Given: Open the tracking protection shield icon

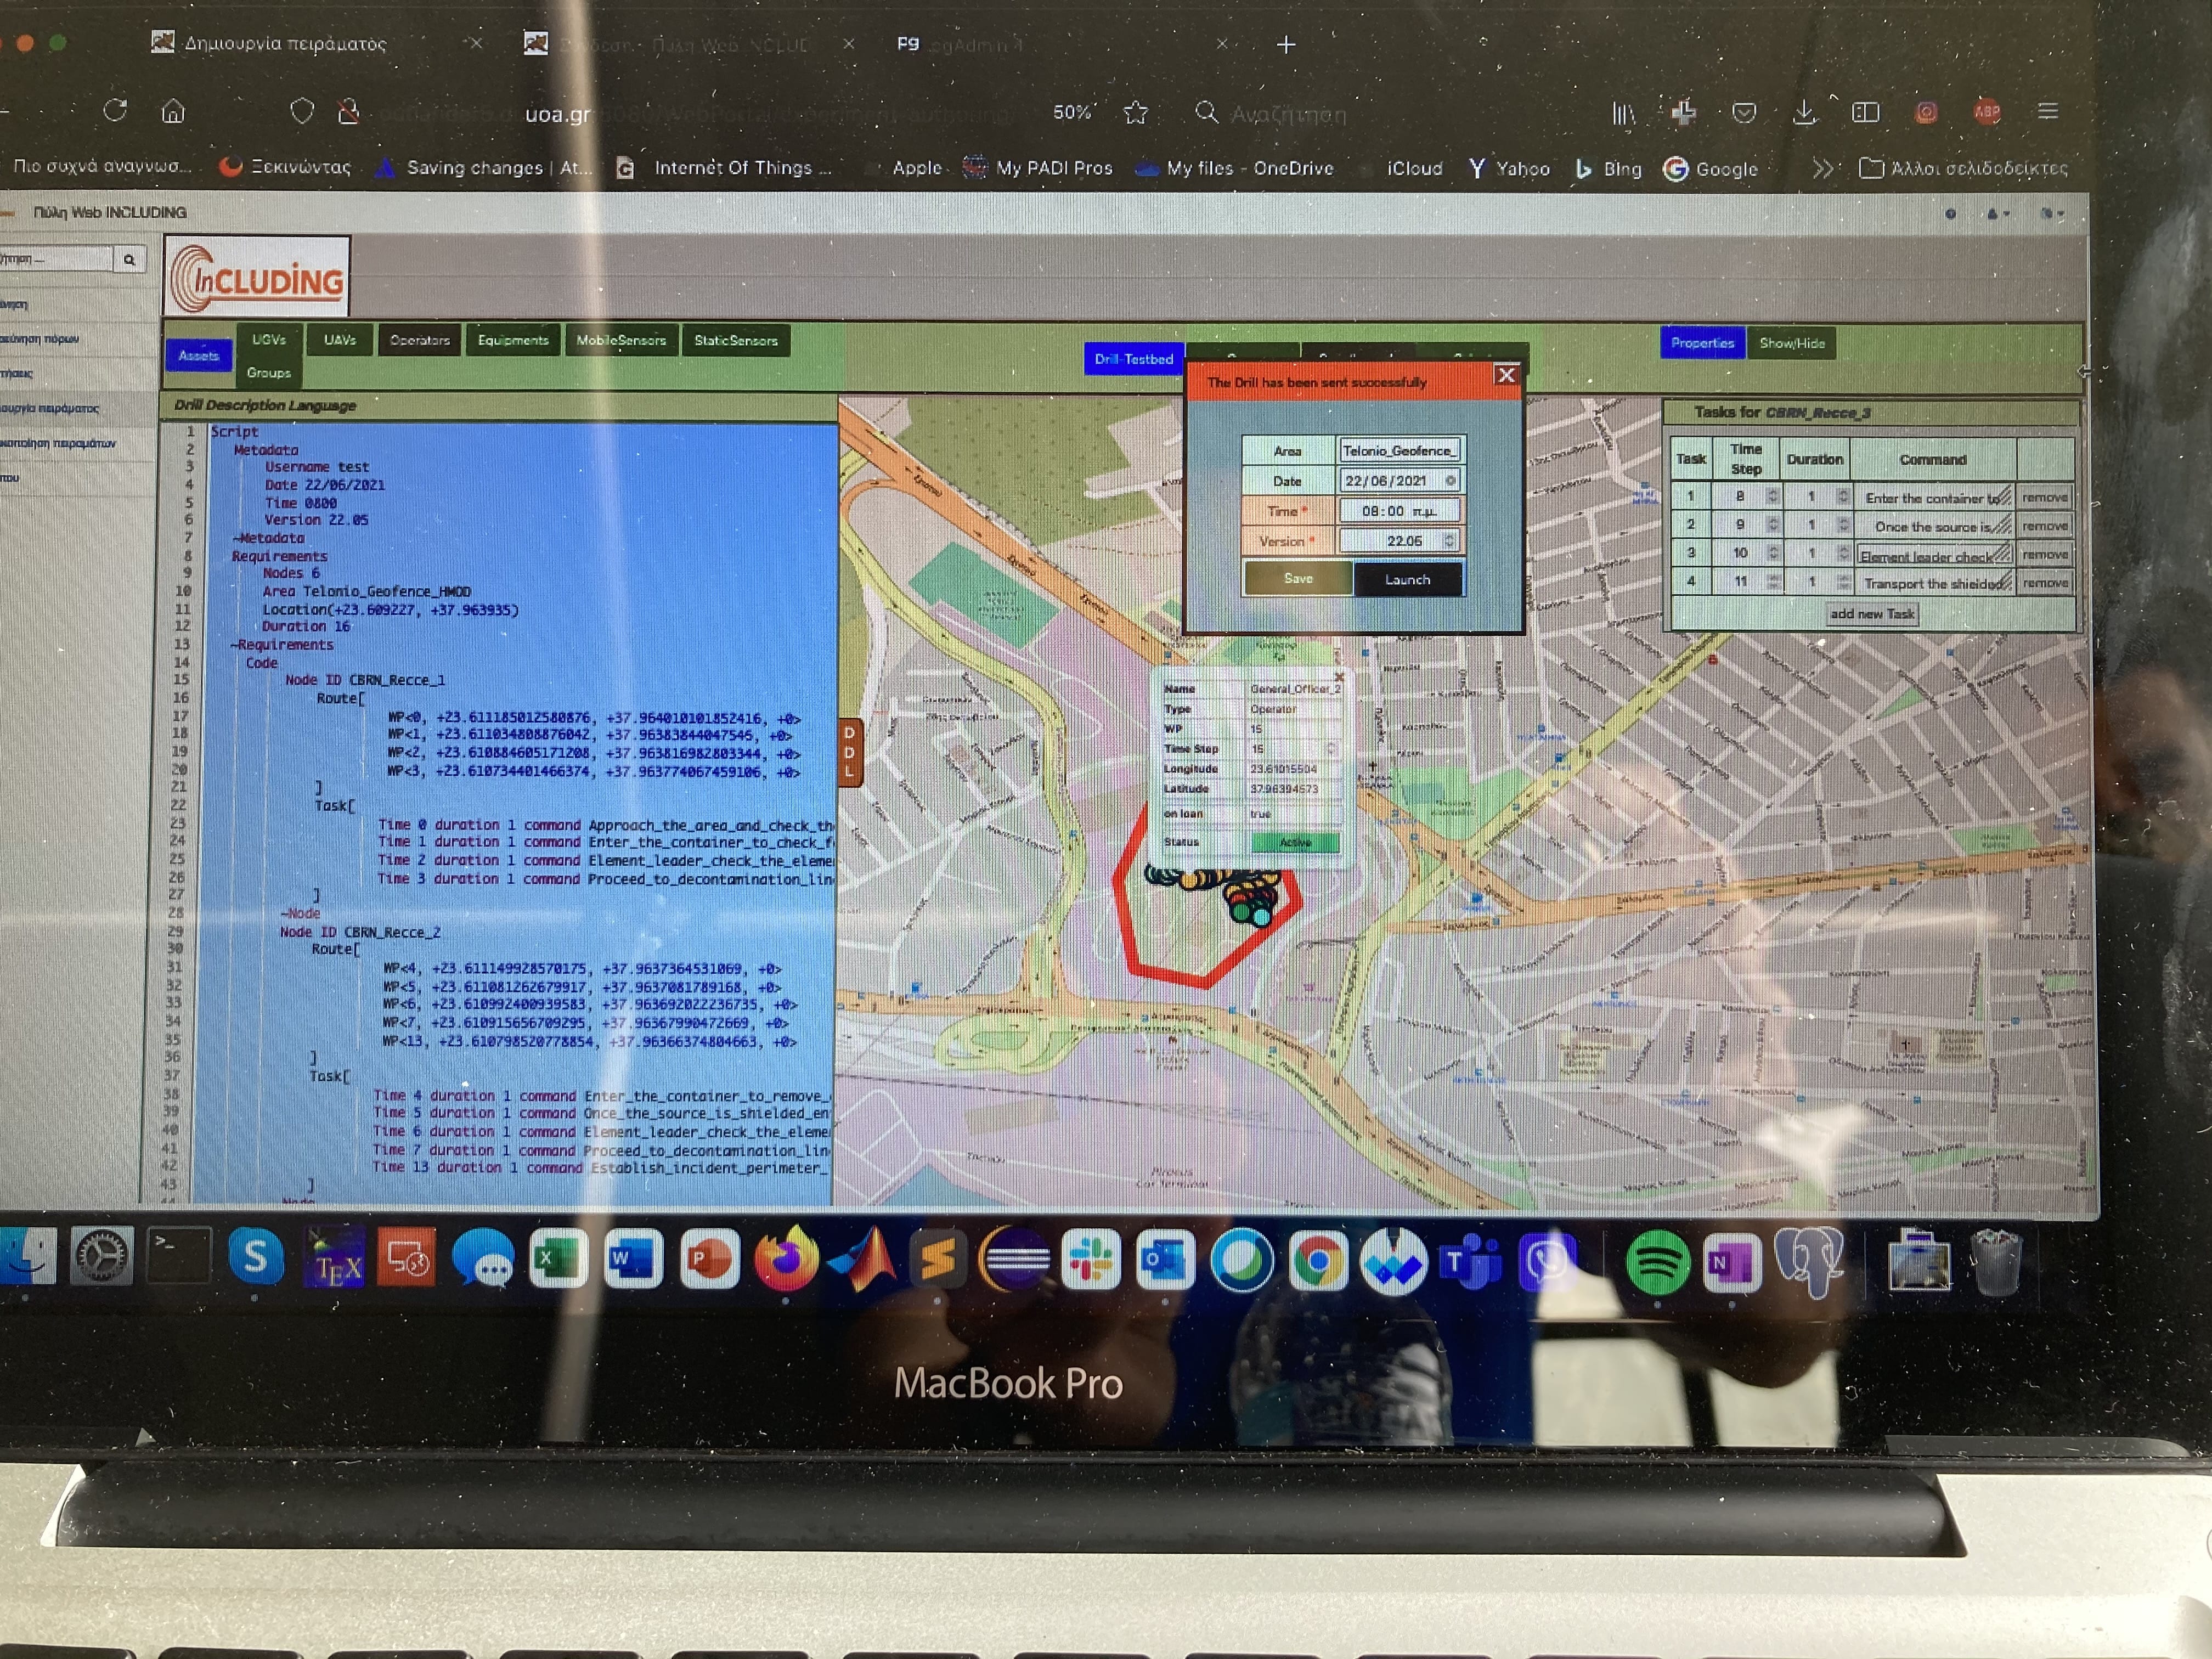Looking at the screenshot, I should [x=301, y=111].
